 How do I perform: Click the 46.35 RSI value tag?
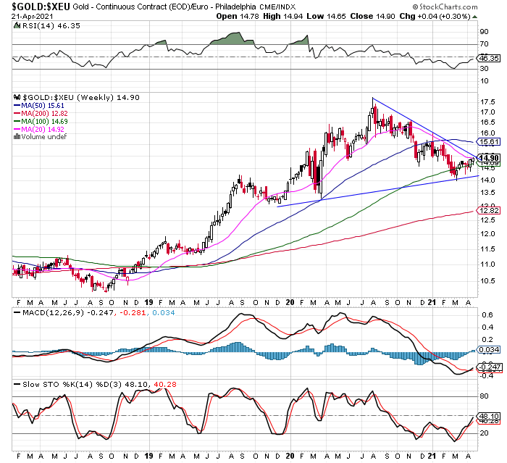[x=489, y=57]
